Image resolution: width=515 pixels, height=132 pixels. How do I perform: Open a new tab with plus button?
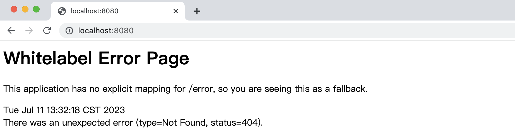click(197, 11)
